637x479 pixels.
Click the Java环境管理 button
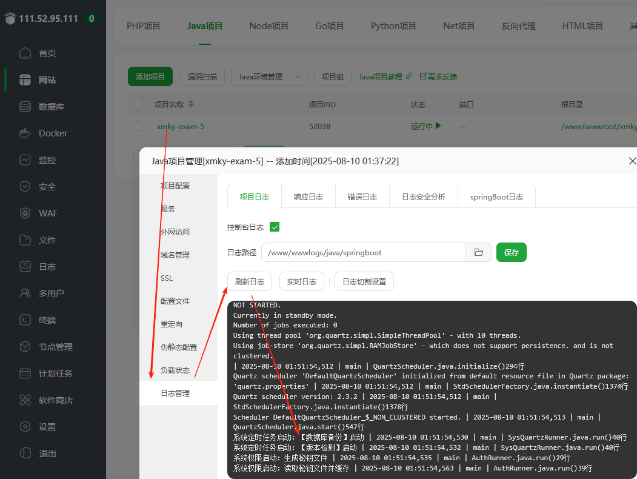pyautogui.click(x=261, y=76)
